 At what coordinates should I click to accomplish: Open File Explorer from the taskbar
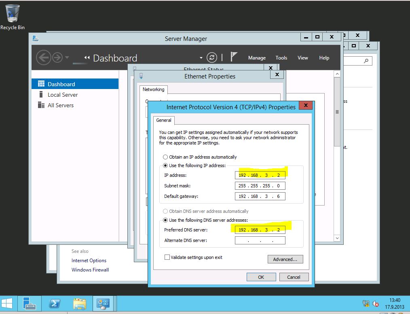click(80, 304)
